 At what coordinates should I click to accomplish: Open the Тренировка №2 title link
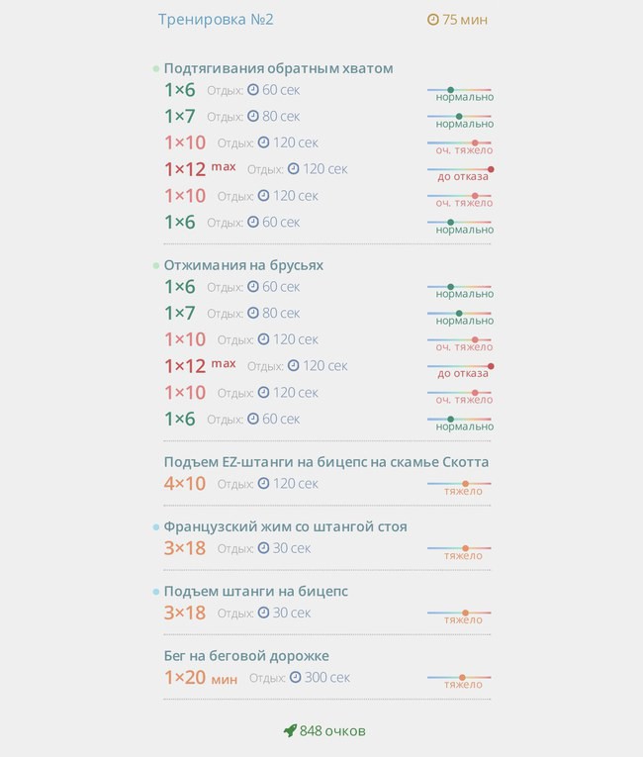tap(216, 20)
